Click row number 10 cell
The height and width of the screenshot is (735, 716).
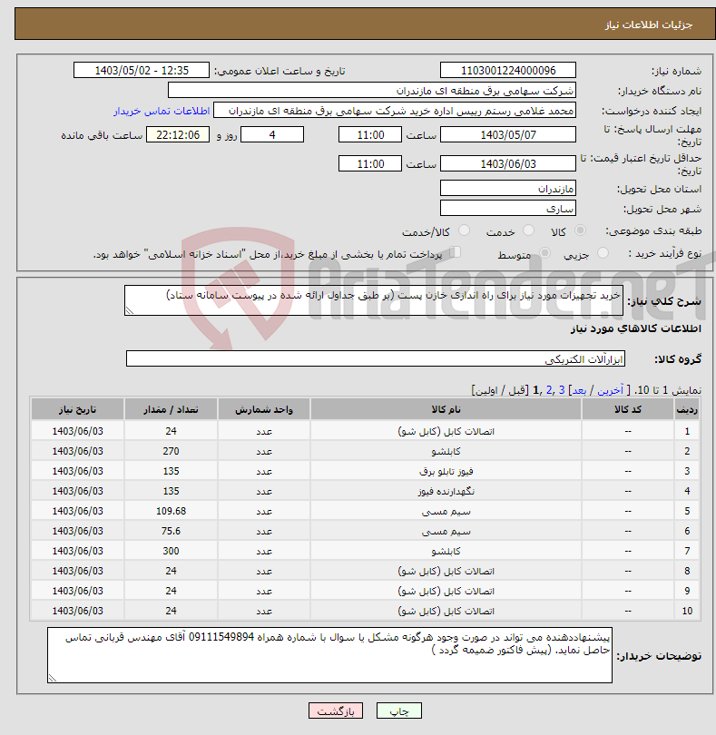coord(687,612)
